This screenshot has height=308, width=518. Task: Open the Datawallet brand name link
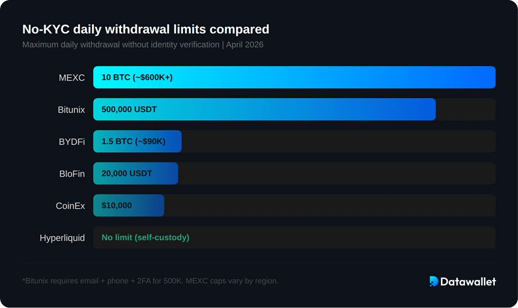[468, 281]
